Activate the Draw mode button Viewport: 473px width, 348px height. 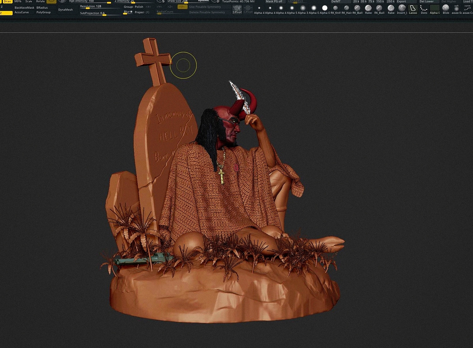7,2
